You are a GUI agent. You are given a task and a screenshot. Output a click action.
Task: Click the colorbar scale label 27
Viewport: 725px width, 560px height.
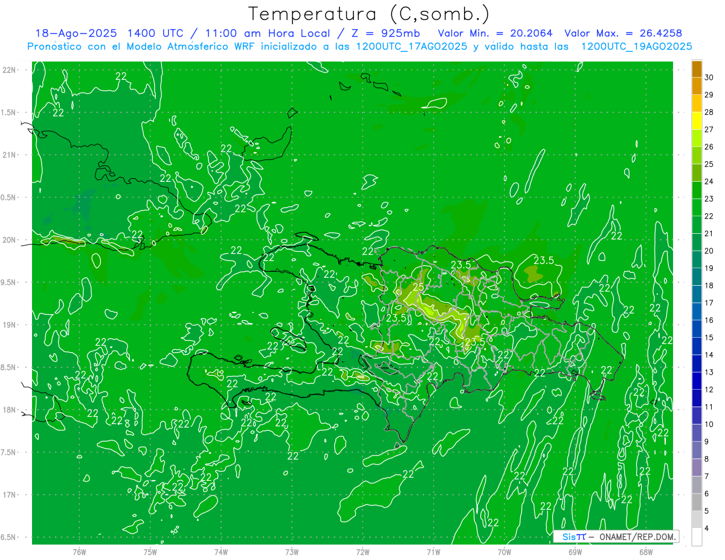tap(709, 129)
